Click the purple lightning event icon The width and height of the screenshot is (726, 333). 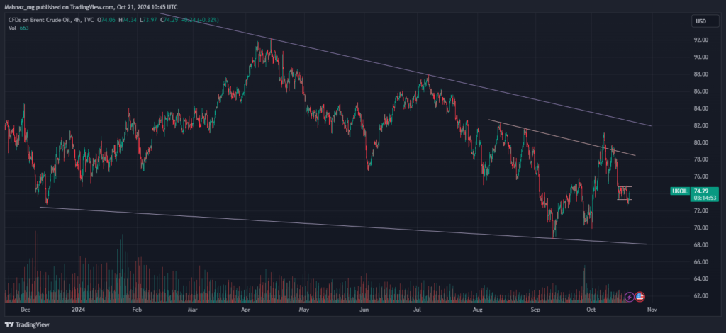(630, 297)
